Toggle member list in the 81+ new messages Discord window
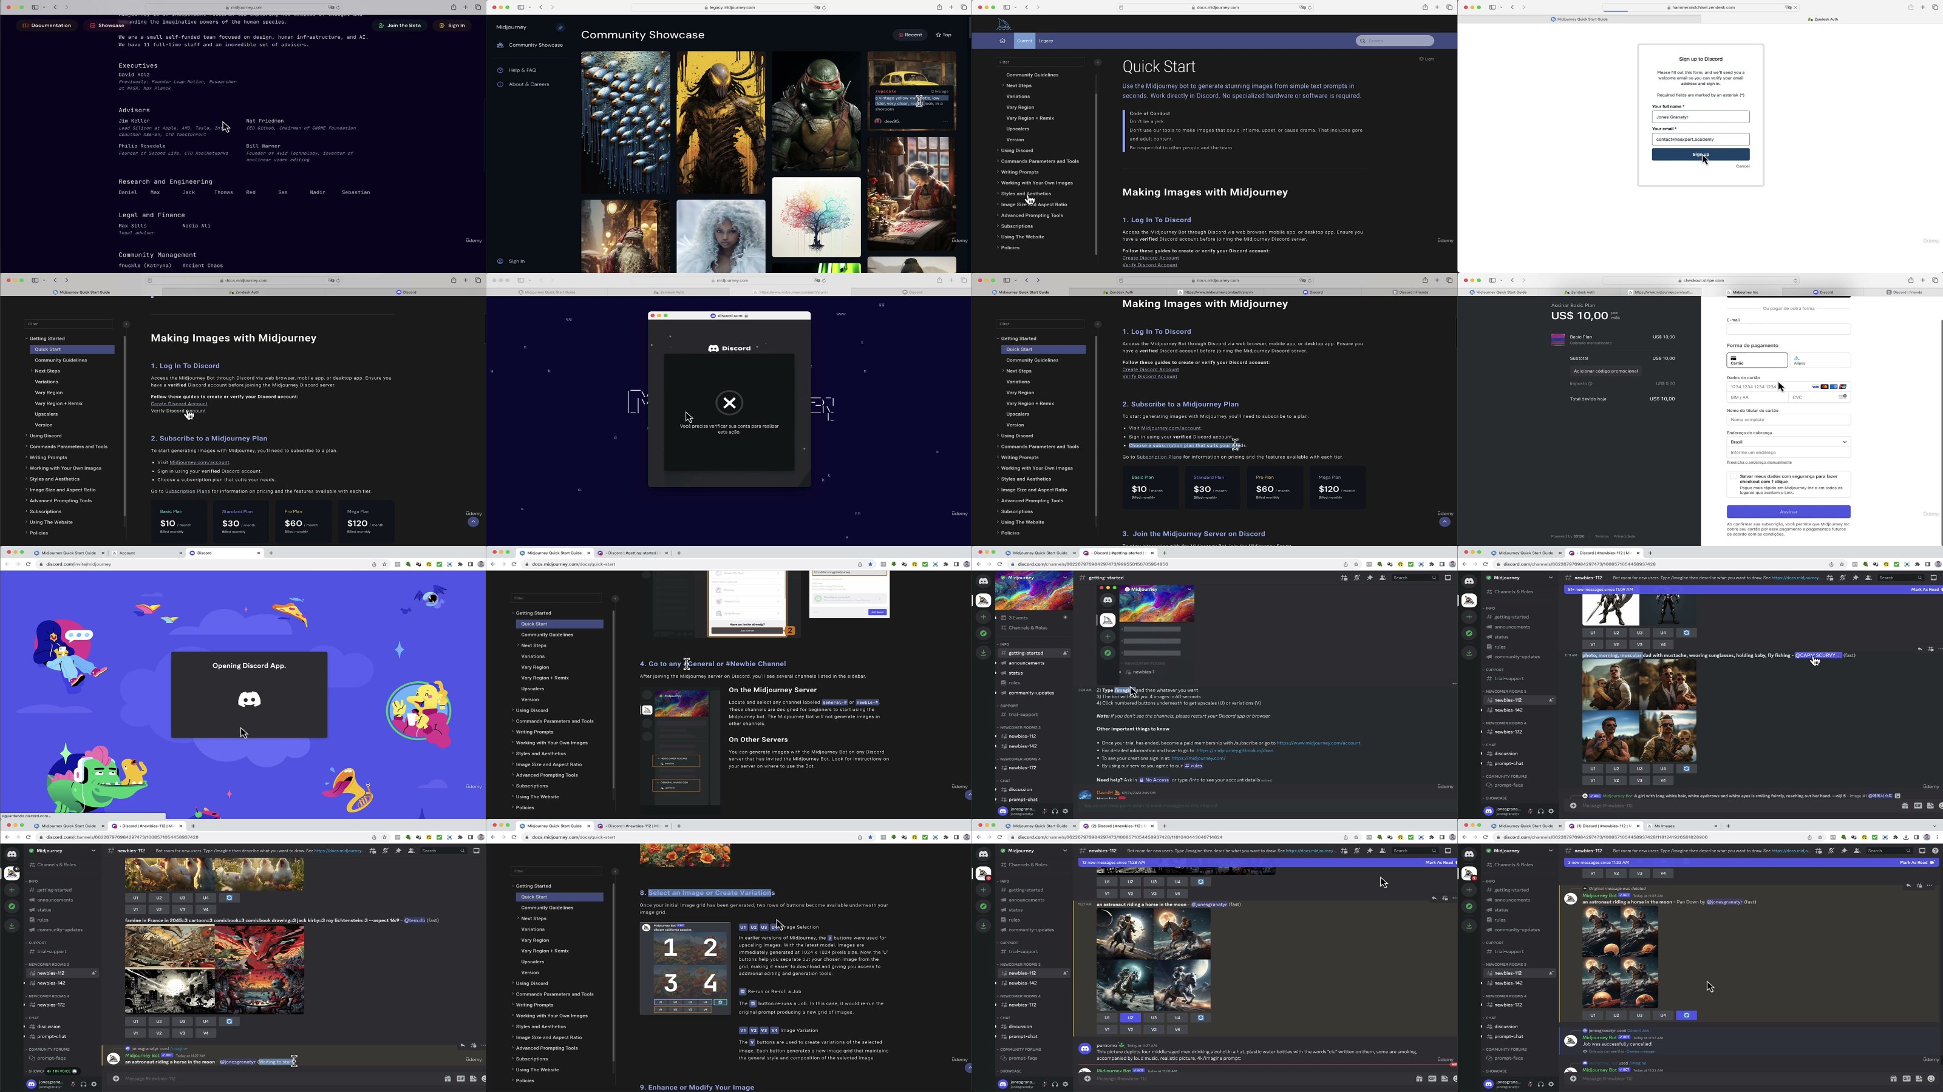 coord(1868,578)
